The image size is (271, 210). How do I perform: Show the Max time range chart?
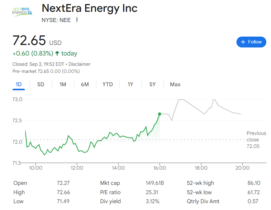[175, 84]
